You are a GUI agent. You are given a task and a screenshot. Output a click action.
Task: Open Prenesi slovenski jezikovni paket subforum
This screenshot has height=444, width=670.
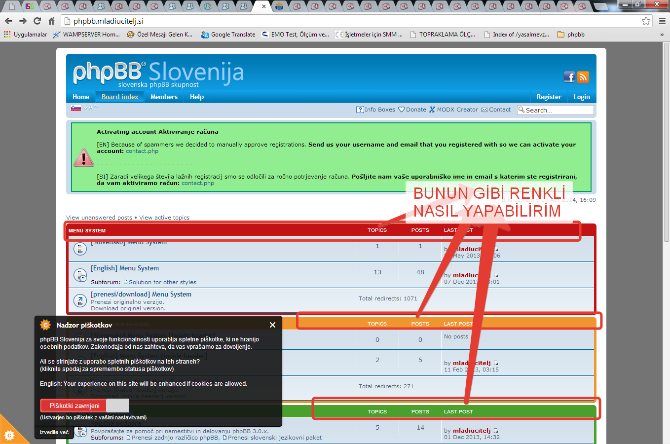(x=275, y=438)
